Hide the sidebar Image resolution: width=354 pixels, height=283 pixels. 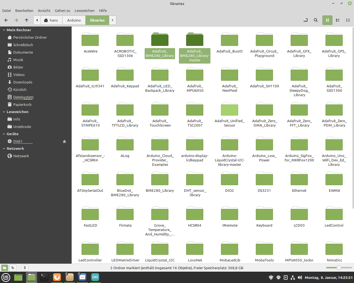click(25, 268)
